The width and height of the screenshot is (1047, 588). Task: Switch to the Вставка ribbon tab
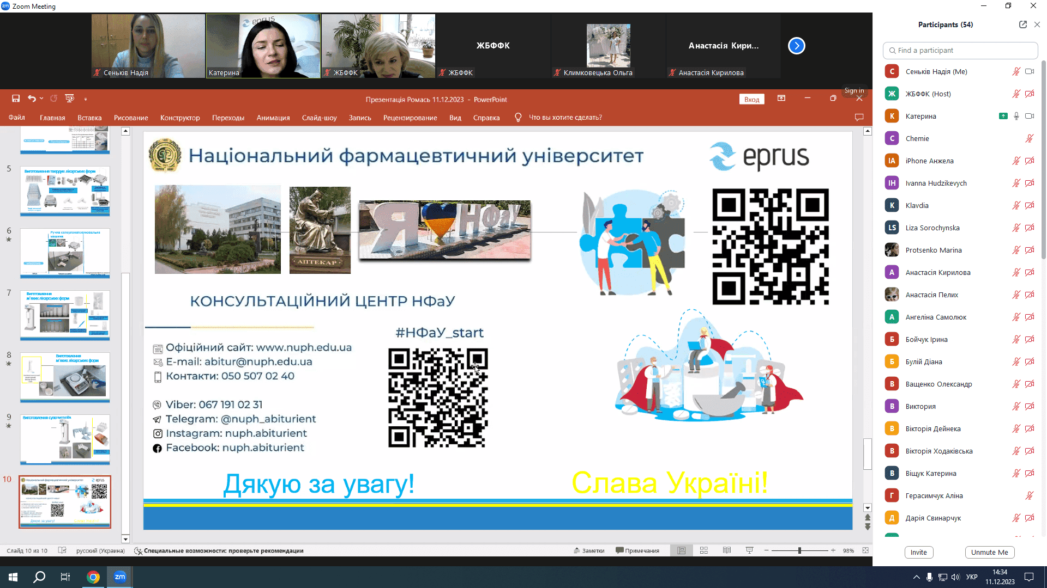click(89, 118)
